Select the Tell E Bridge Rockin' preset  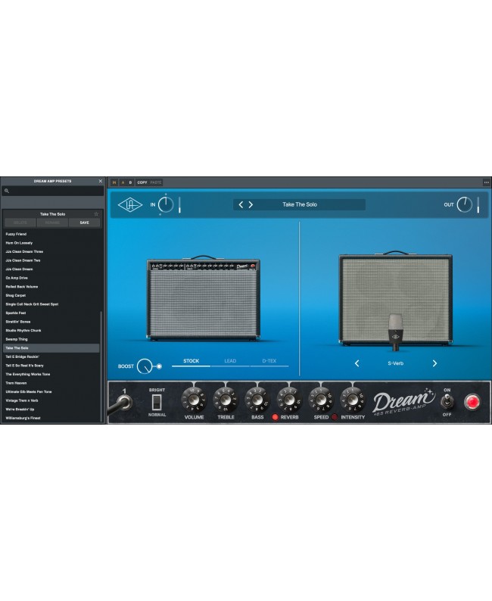pos(51,357)
